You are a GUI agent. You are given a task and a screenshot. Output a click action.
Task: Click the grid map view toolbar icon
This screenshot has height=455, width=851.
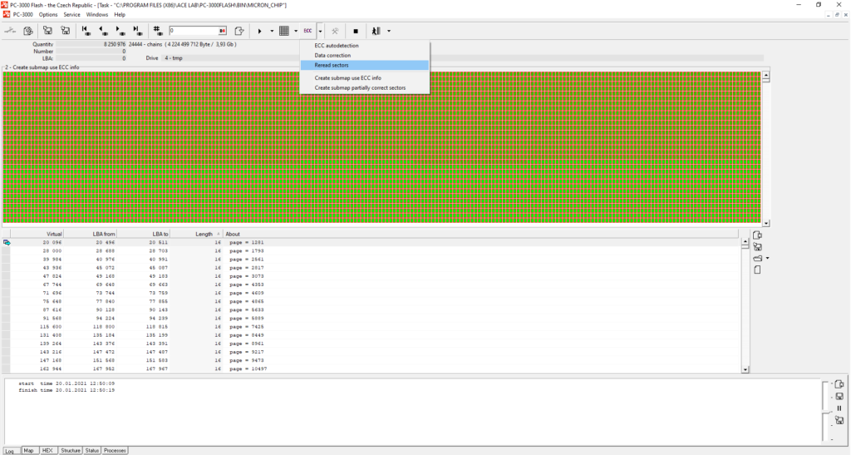click(x=284, y=31)
